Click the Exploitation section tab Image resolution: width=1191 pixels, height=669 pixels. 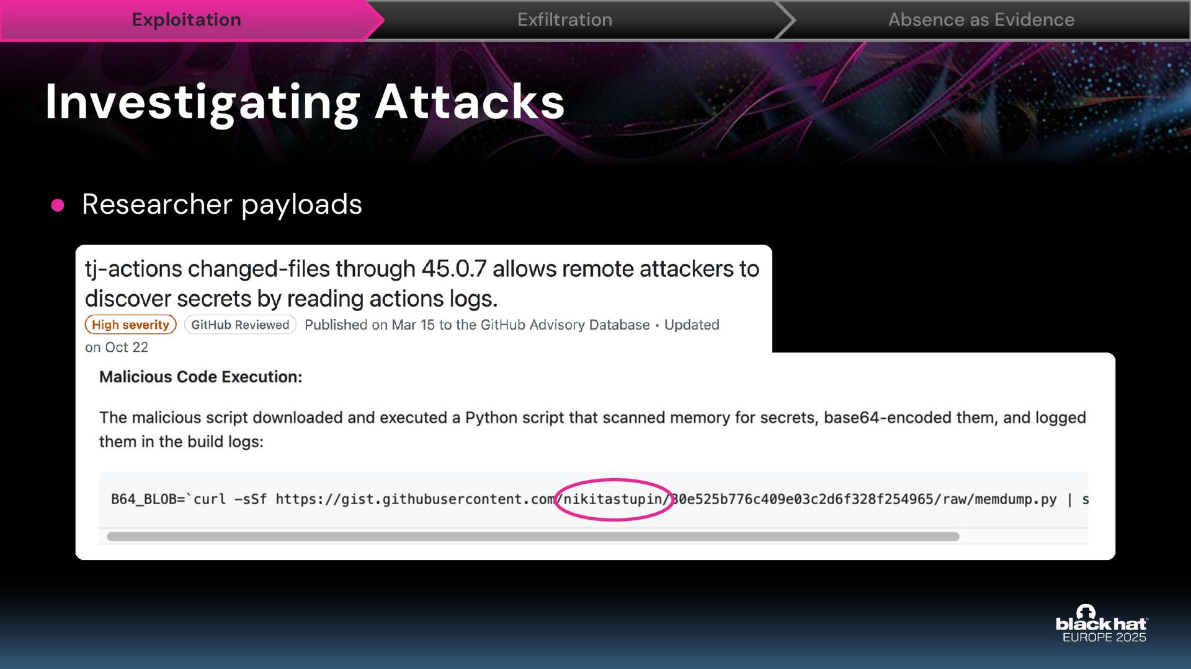(x=186, y=20)
